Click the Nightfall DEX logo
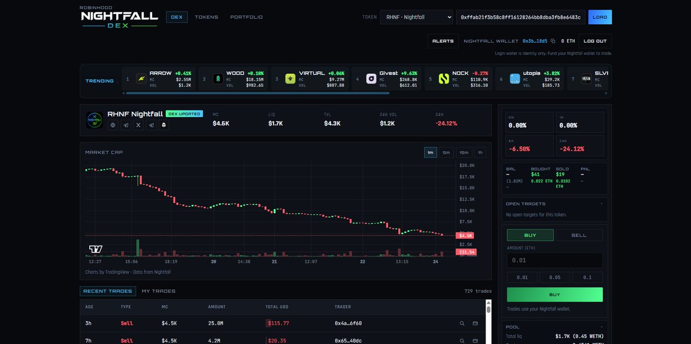The image size is (691, 344). click(119, 17)
